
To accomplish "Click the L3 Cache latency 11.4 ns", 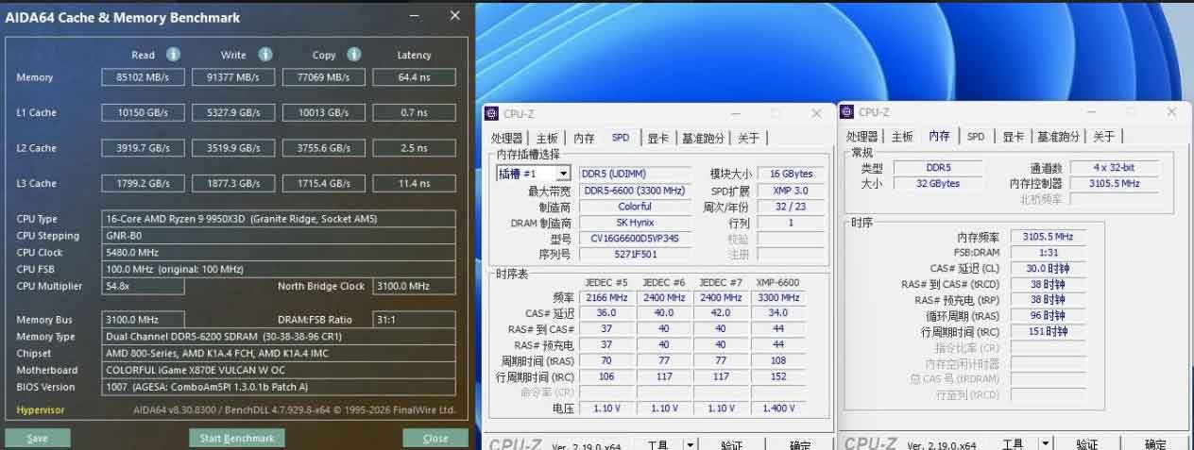I will point(415,183).
